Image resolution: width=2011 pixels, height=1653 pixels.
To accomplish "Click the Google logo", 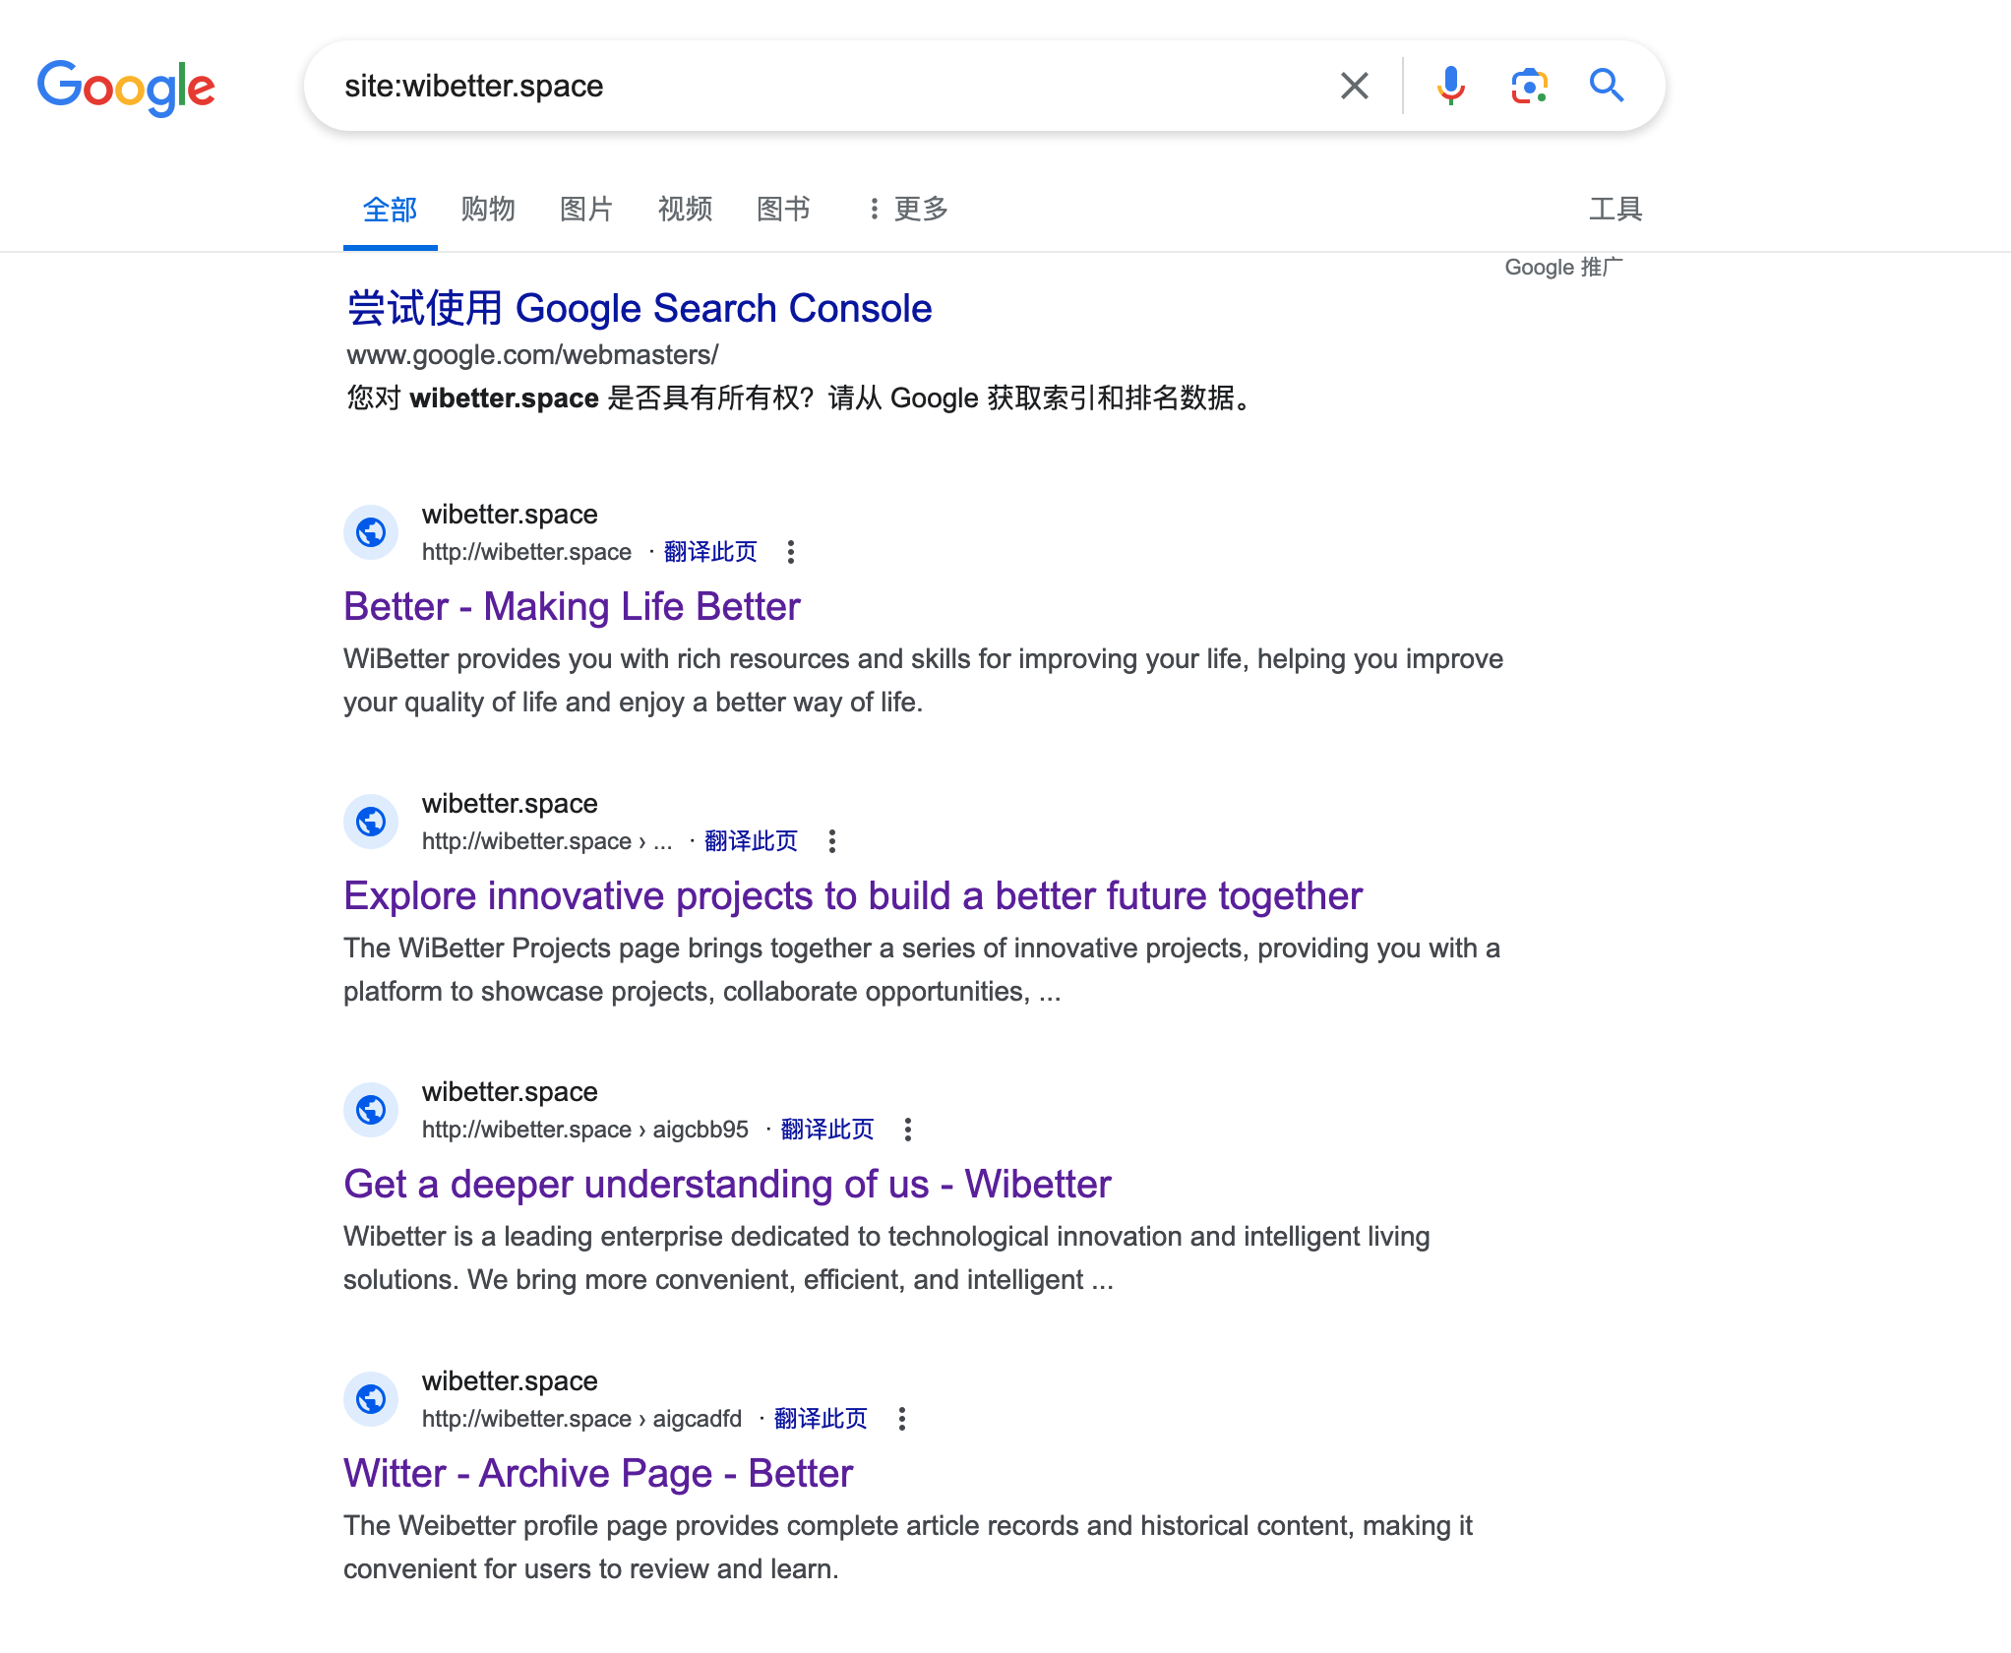I will tap(126, 87).
